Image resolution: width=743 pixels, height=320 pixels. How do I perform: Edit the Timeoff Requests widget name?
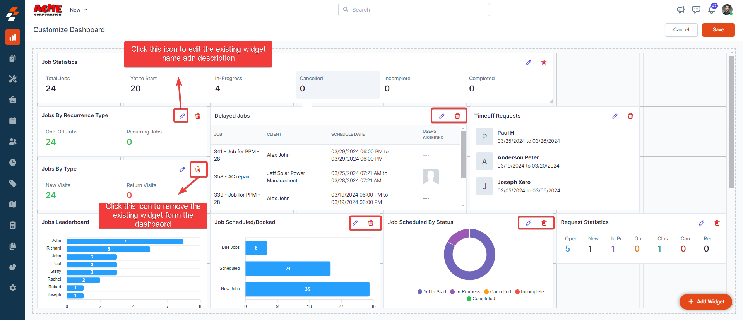tap(615, 116)
